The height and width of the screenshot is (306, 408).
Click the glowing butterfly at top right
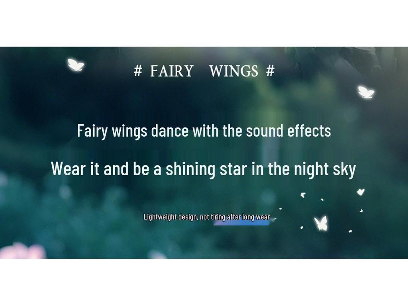[x=366, y=92]
